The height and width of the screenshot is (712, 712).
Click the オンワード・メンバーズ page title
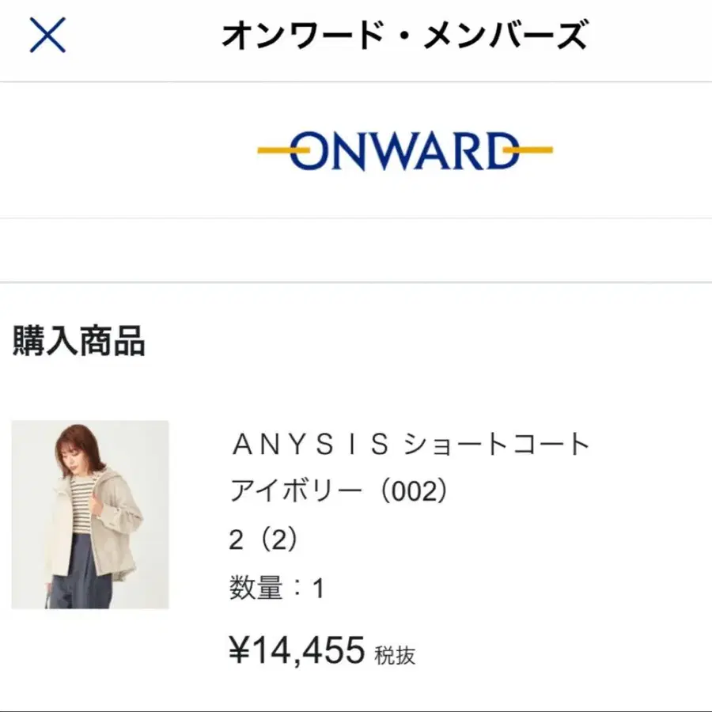click(404, 36)
